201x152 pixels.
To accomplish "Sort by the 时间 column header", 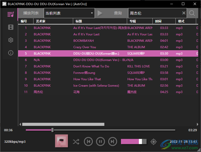I will pos(164,21).
